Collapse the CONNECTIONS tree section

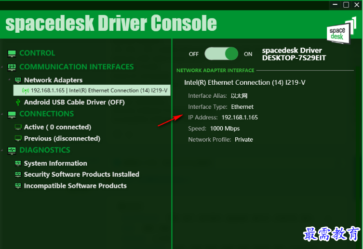[2, 114]
